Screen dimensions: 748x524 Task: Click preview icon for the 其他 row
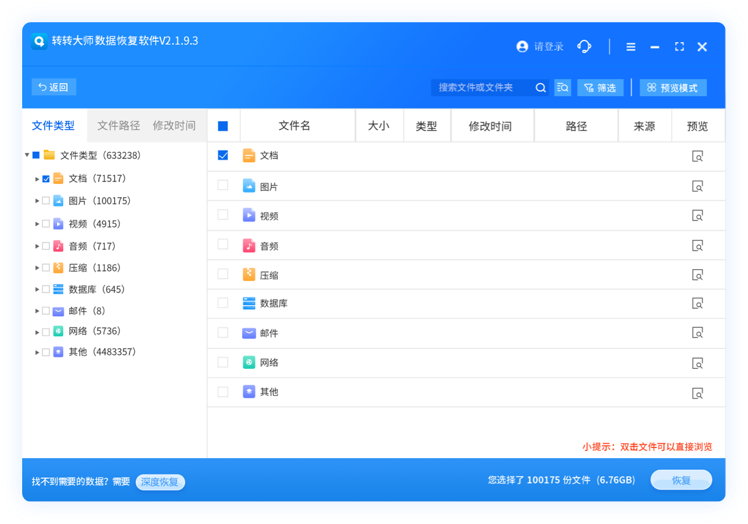tap(698, 393)
